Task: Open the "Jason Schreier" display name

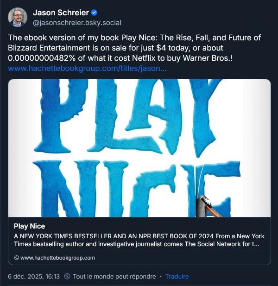Action: pos(61,13)
